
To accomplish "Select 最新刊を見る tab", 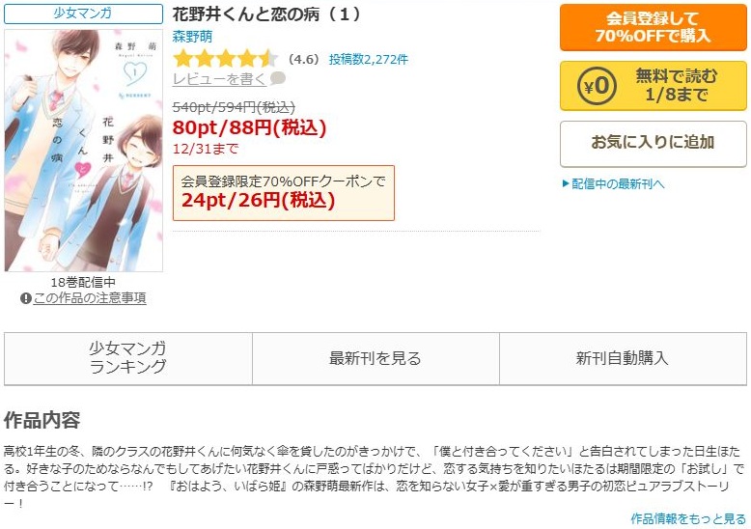I will click(375, 358).
